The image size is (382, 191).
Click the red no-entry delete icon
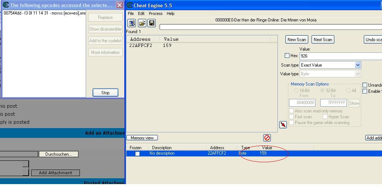pos(267,138)
